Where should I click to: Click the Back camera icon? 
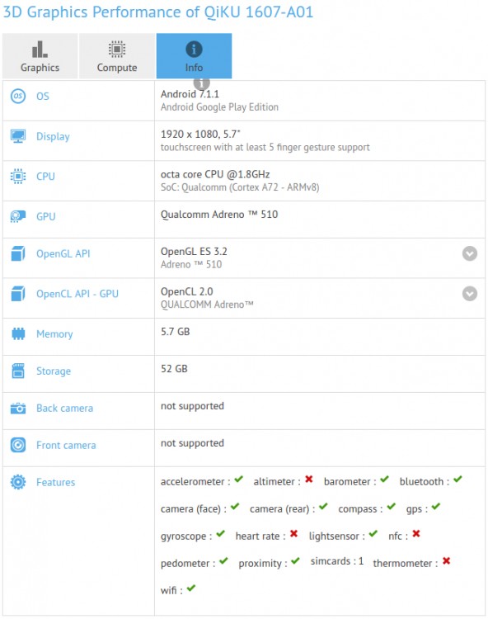click(18, 409)
